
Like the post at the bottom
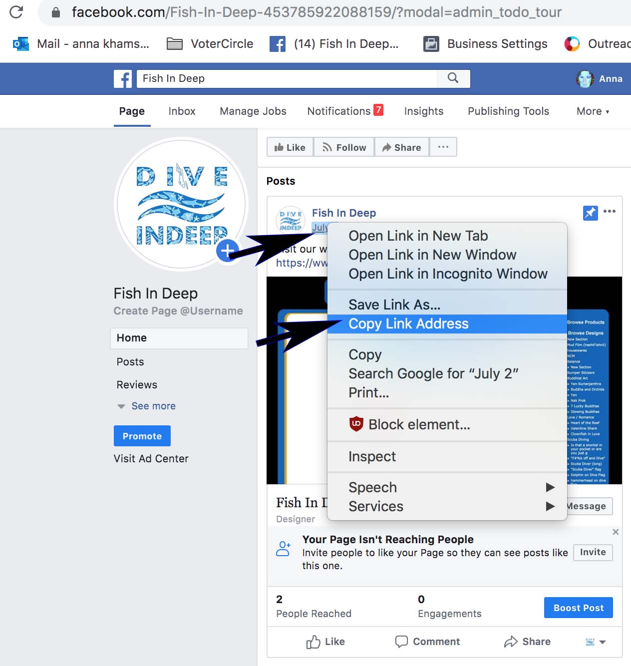(325, 642)
